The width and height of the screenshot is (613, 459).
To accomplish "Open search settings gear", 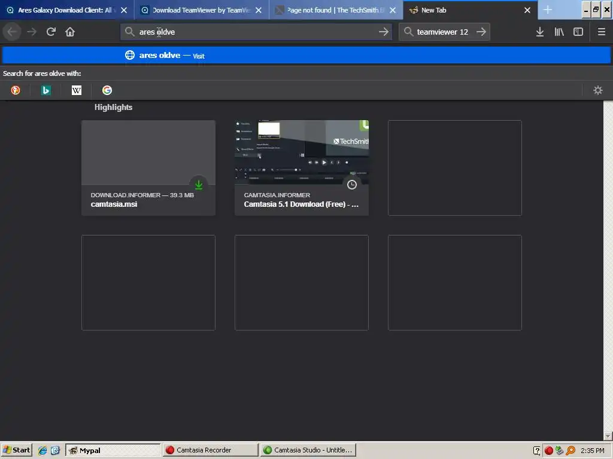I will click(x=598, y=91).
